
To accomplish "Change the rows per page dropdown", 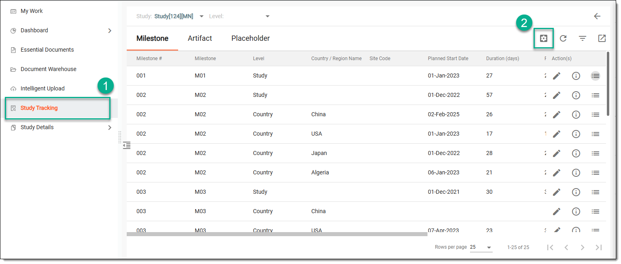I will click(x=481, y=247).
